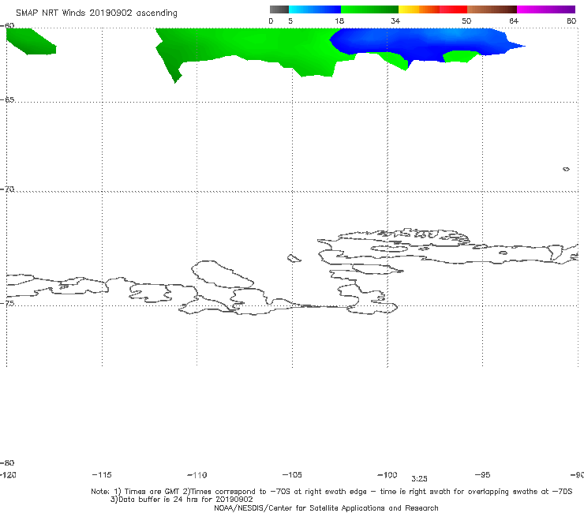Pick the yellow-to-red 34–50 color bar segment
The width and height of the screenshot is (584, 513).
pyautogui.click(x=432, y=9)
